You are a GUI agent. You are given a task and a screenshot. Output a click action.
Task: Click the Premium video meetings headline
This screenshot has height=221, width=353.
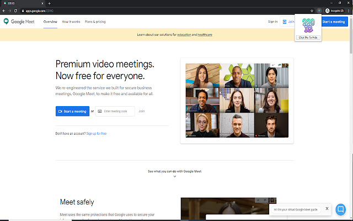[105, 70]
